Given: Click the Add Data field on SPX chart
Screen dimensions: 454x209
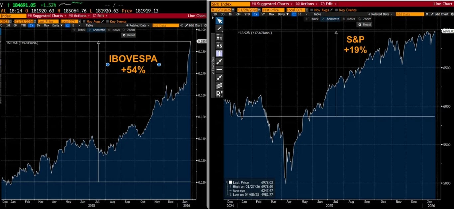Looking at the screenshot, I should (x=410, y=14).
